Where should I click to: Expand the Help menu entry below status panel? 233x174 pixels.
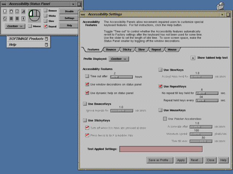pos(46,45)
